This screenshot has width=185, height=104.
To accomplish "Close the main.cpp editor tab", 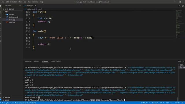I will click(x=35, y=6).
